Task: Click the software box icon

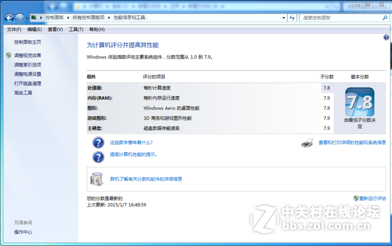Action: click(x=97, y=179)
